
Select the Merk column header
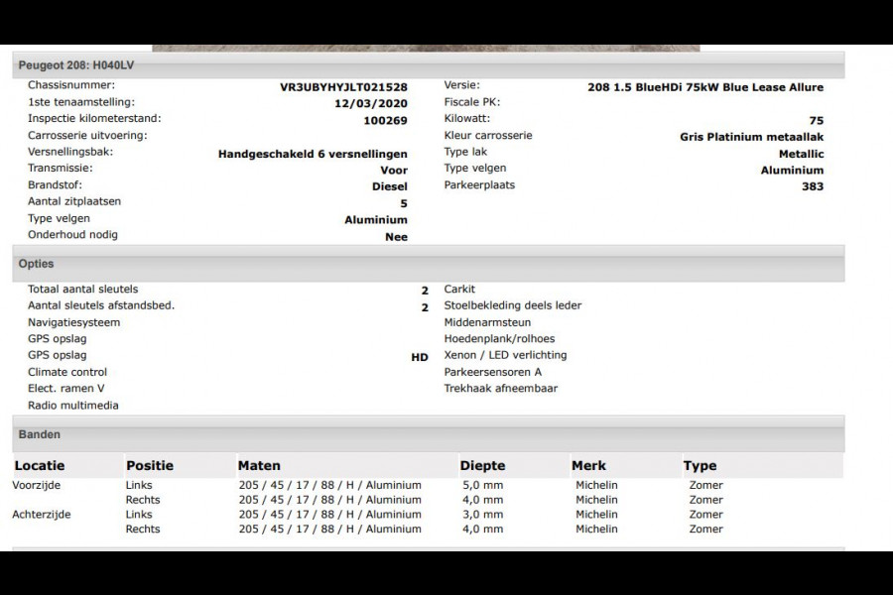(x=589, y=465)
